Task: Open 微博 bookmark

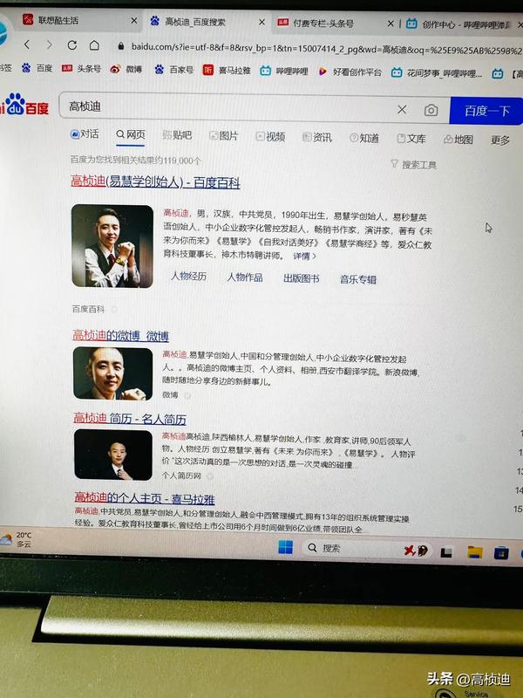Action: [126, 69]
